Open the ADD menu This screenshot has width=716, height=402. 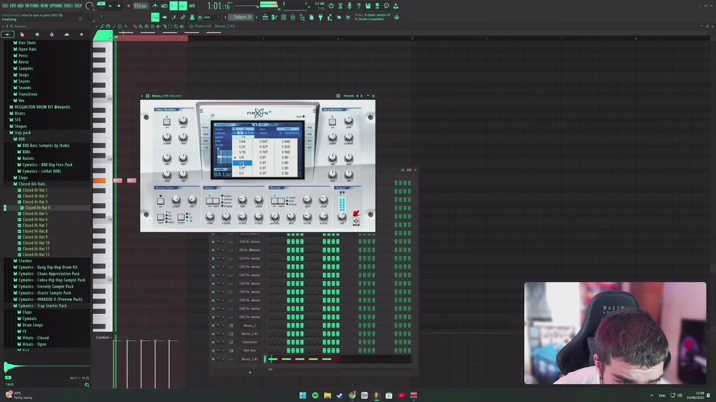tap(21, 6)
